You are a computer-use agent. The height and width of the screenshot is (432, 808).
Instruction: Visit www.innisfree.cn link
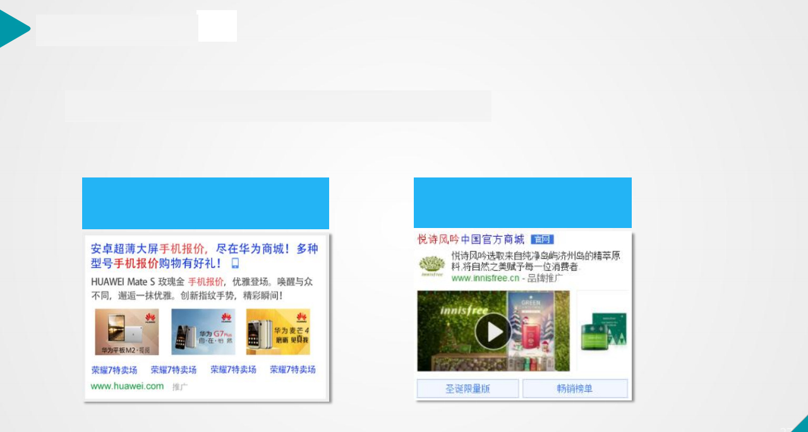(x=485, y=278)
